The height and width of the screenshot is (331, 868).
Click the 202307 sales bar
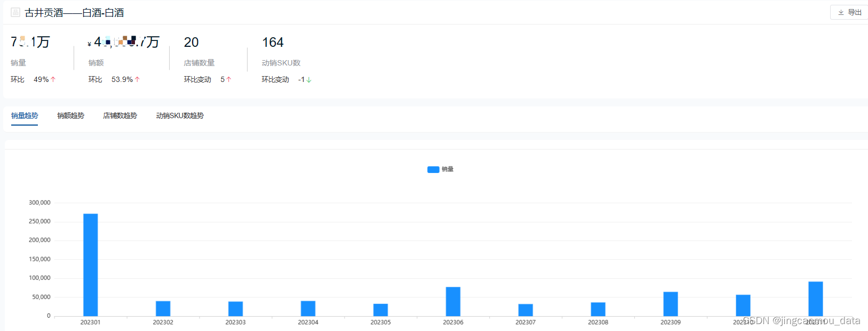point(526,310)
